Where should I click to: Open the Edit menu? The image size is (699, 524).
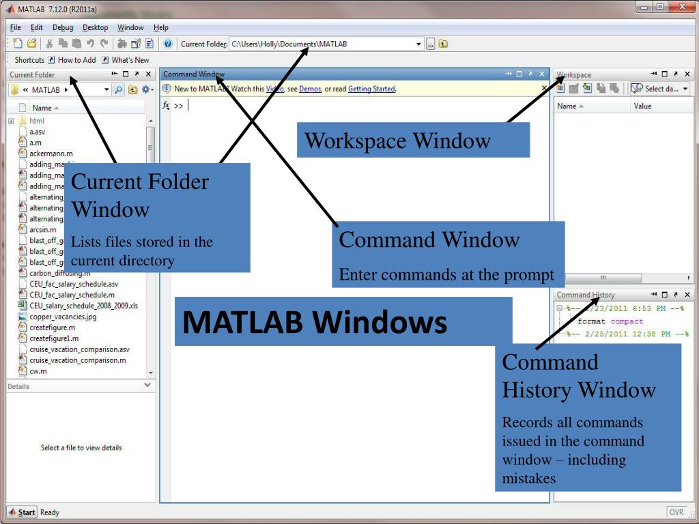(37, 27)
